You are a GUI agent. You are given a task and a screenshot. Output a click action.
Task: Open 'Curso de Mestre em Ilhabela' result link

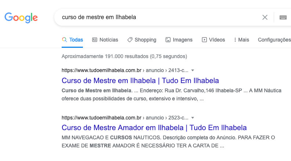(140, 80)
